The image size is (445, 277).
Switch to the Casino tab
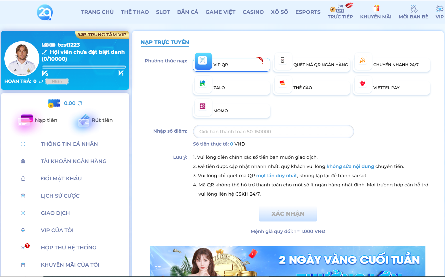tap(253, 12)
